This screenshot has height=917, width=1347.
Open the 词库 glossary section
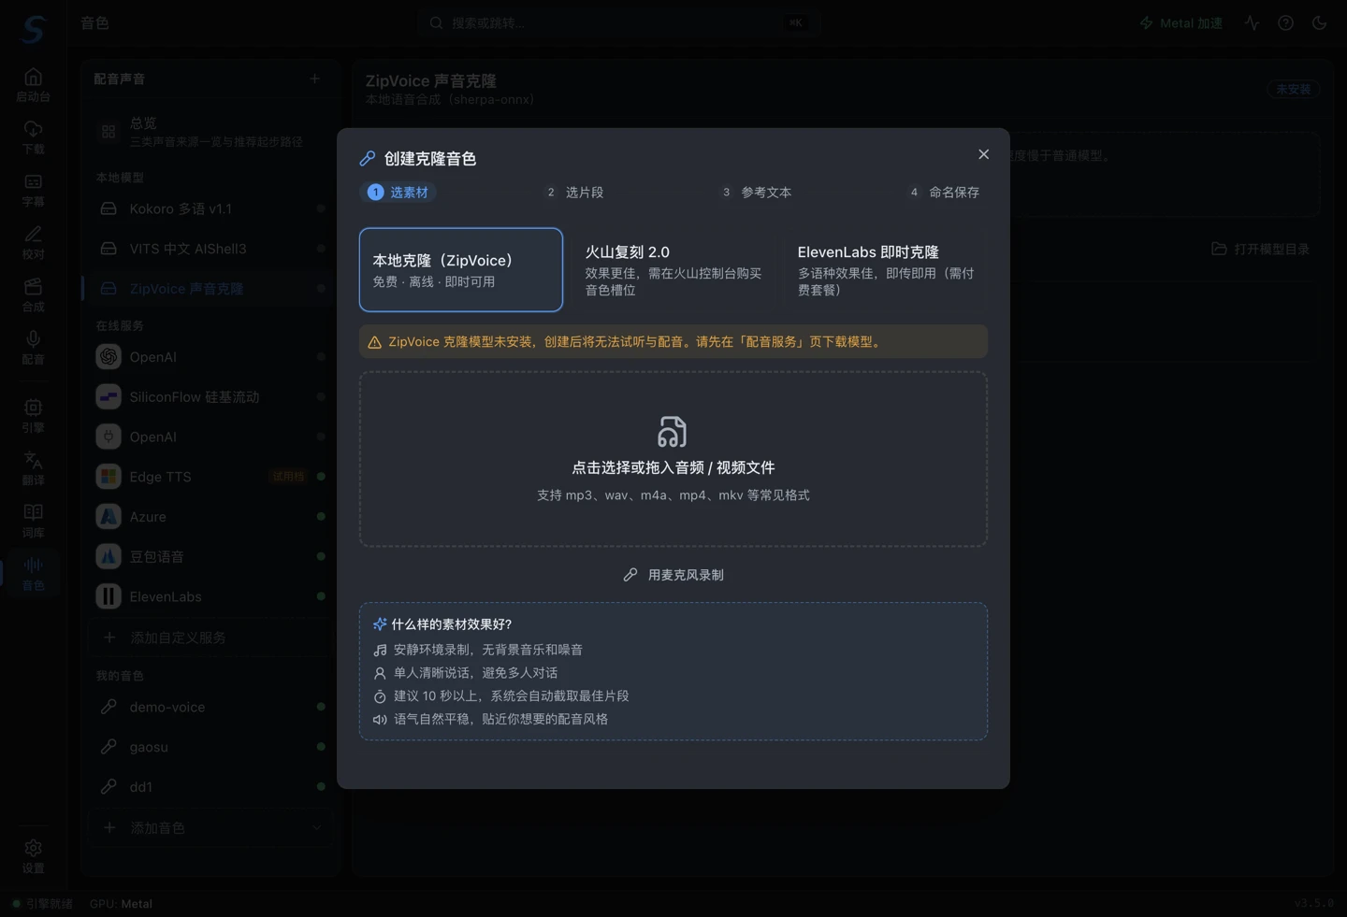click(x=33, y=521)
